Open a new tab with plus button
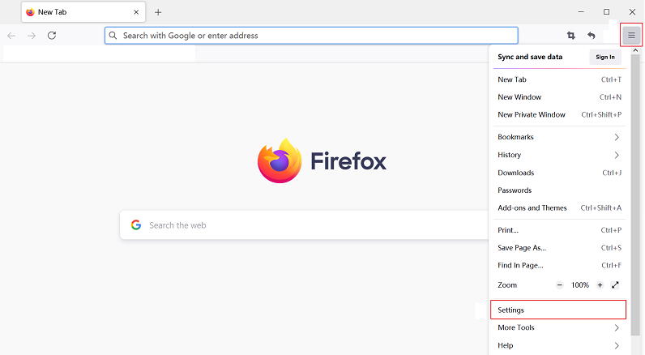 pos(158,12)
